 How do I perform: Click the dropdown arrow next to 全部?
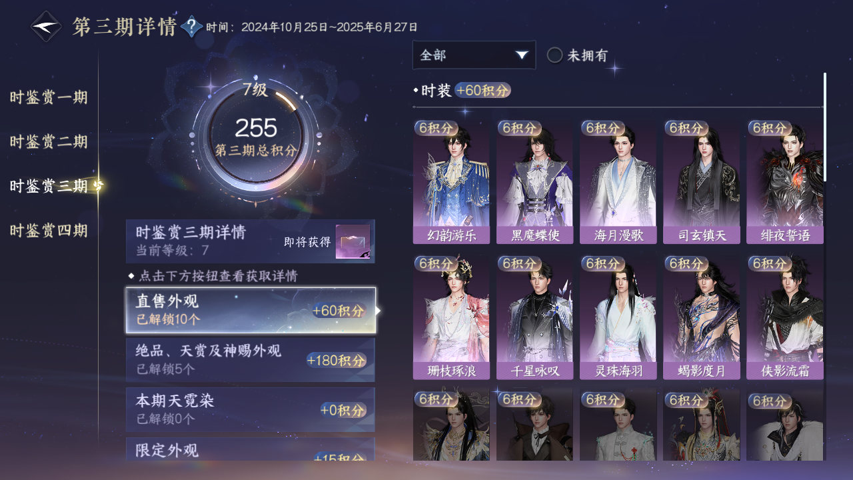point(522,55)
